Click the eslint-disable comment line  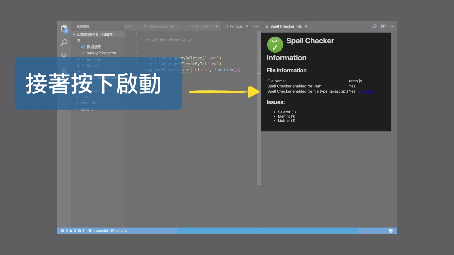click(169, 40)
